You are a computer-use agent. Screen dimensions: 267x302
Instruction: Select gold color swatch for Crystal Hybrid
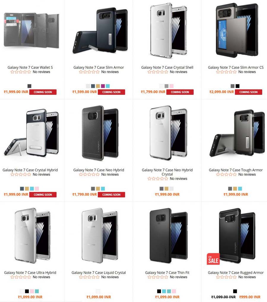(27, 188)
